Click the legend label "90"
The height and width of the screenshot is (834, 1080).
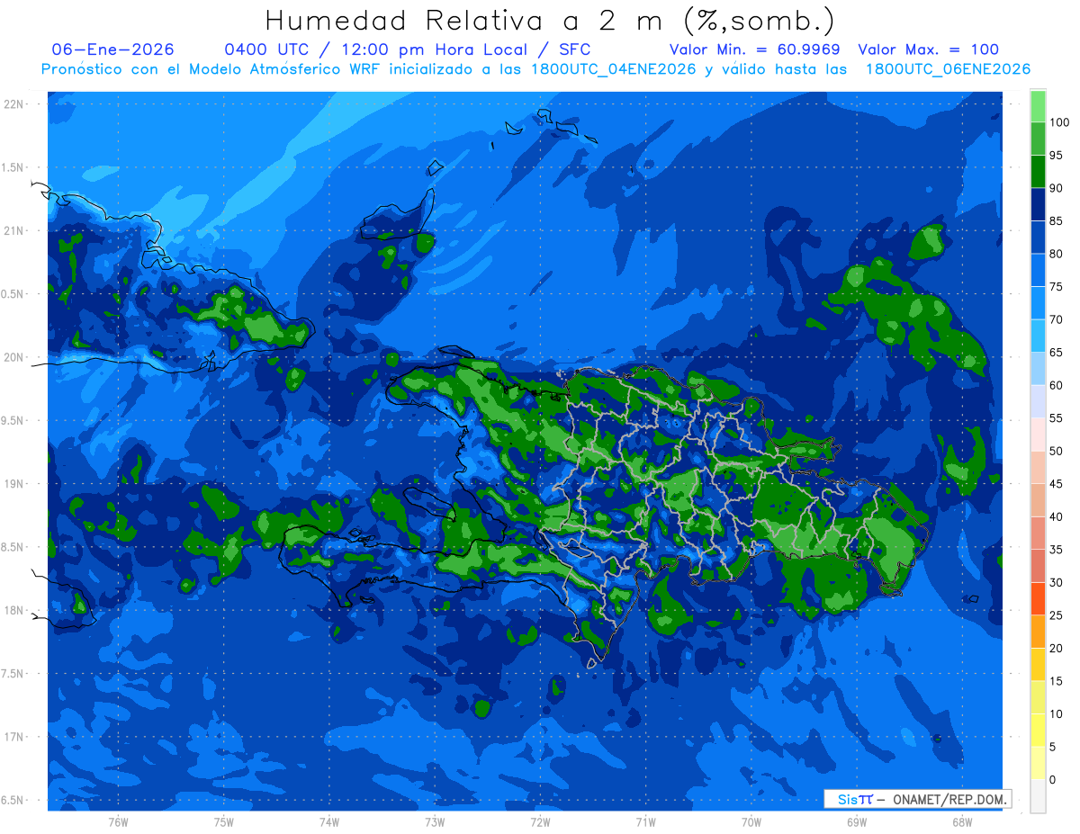tap(1056, 188)
